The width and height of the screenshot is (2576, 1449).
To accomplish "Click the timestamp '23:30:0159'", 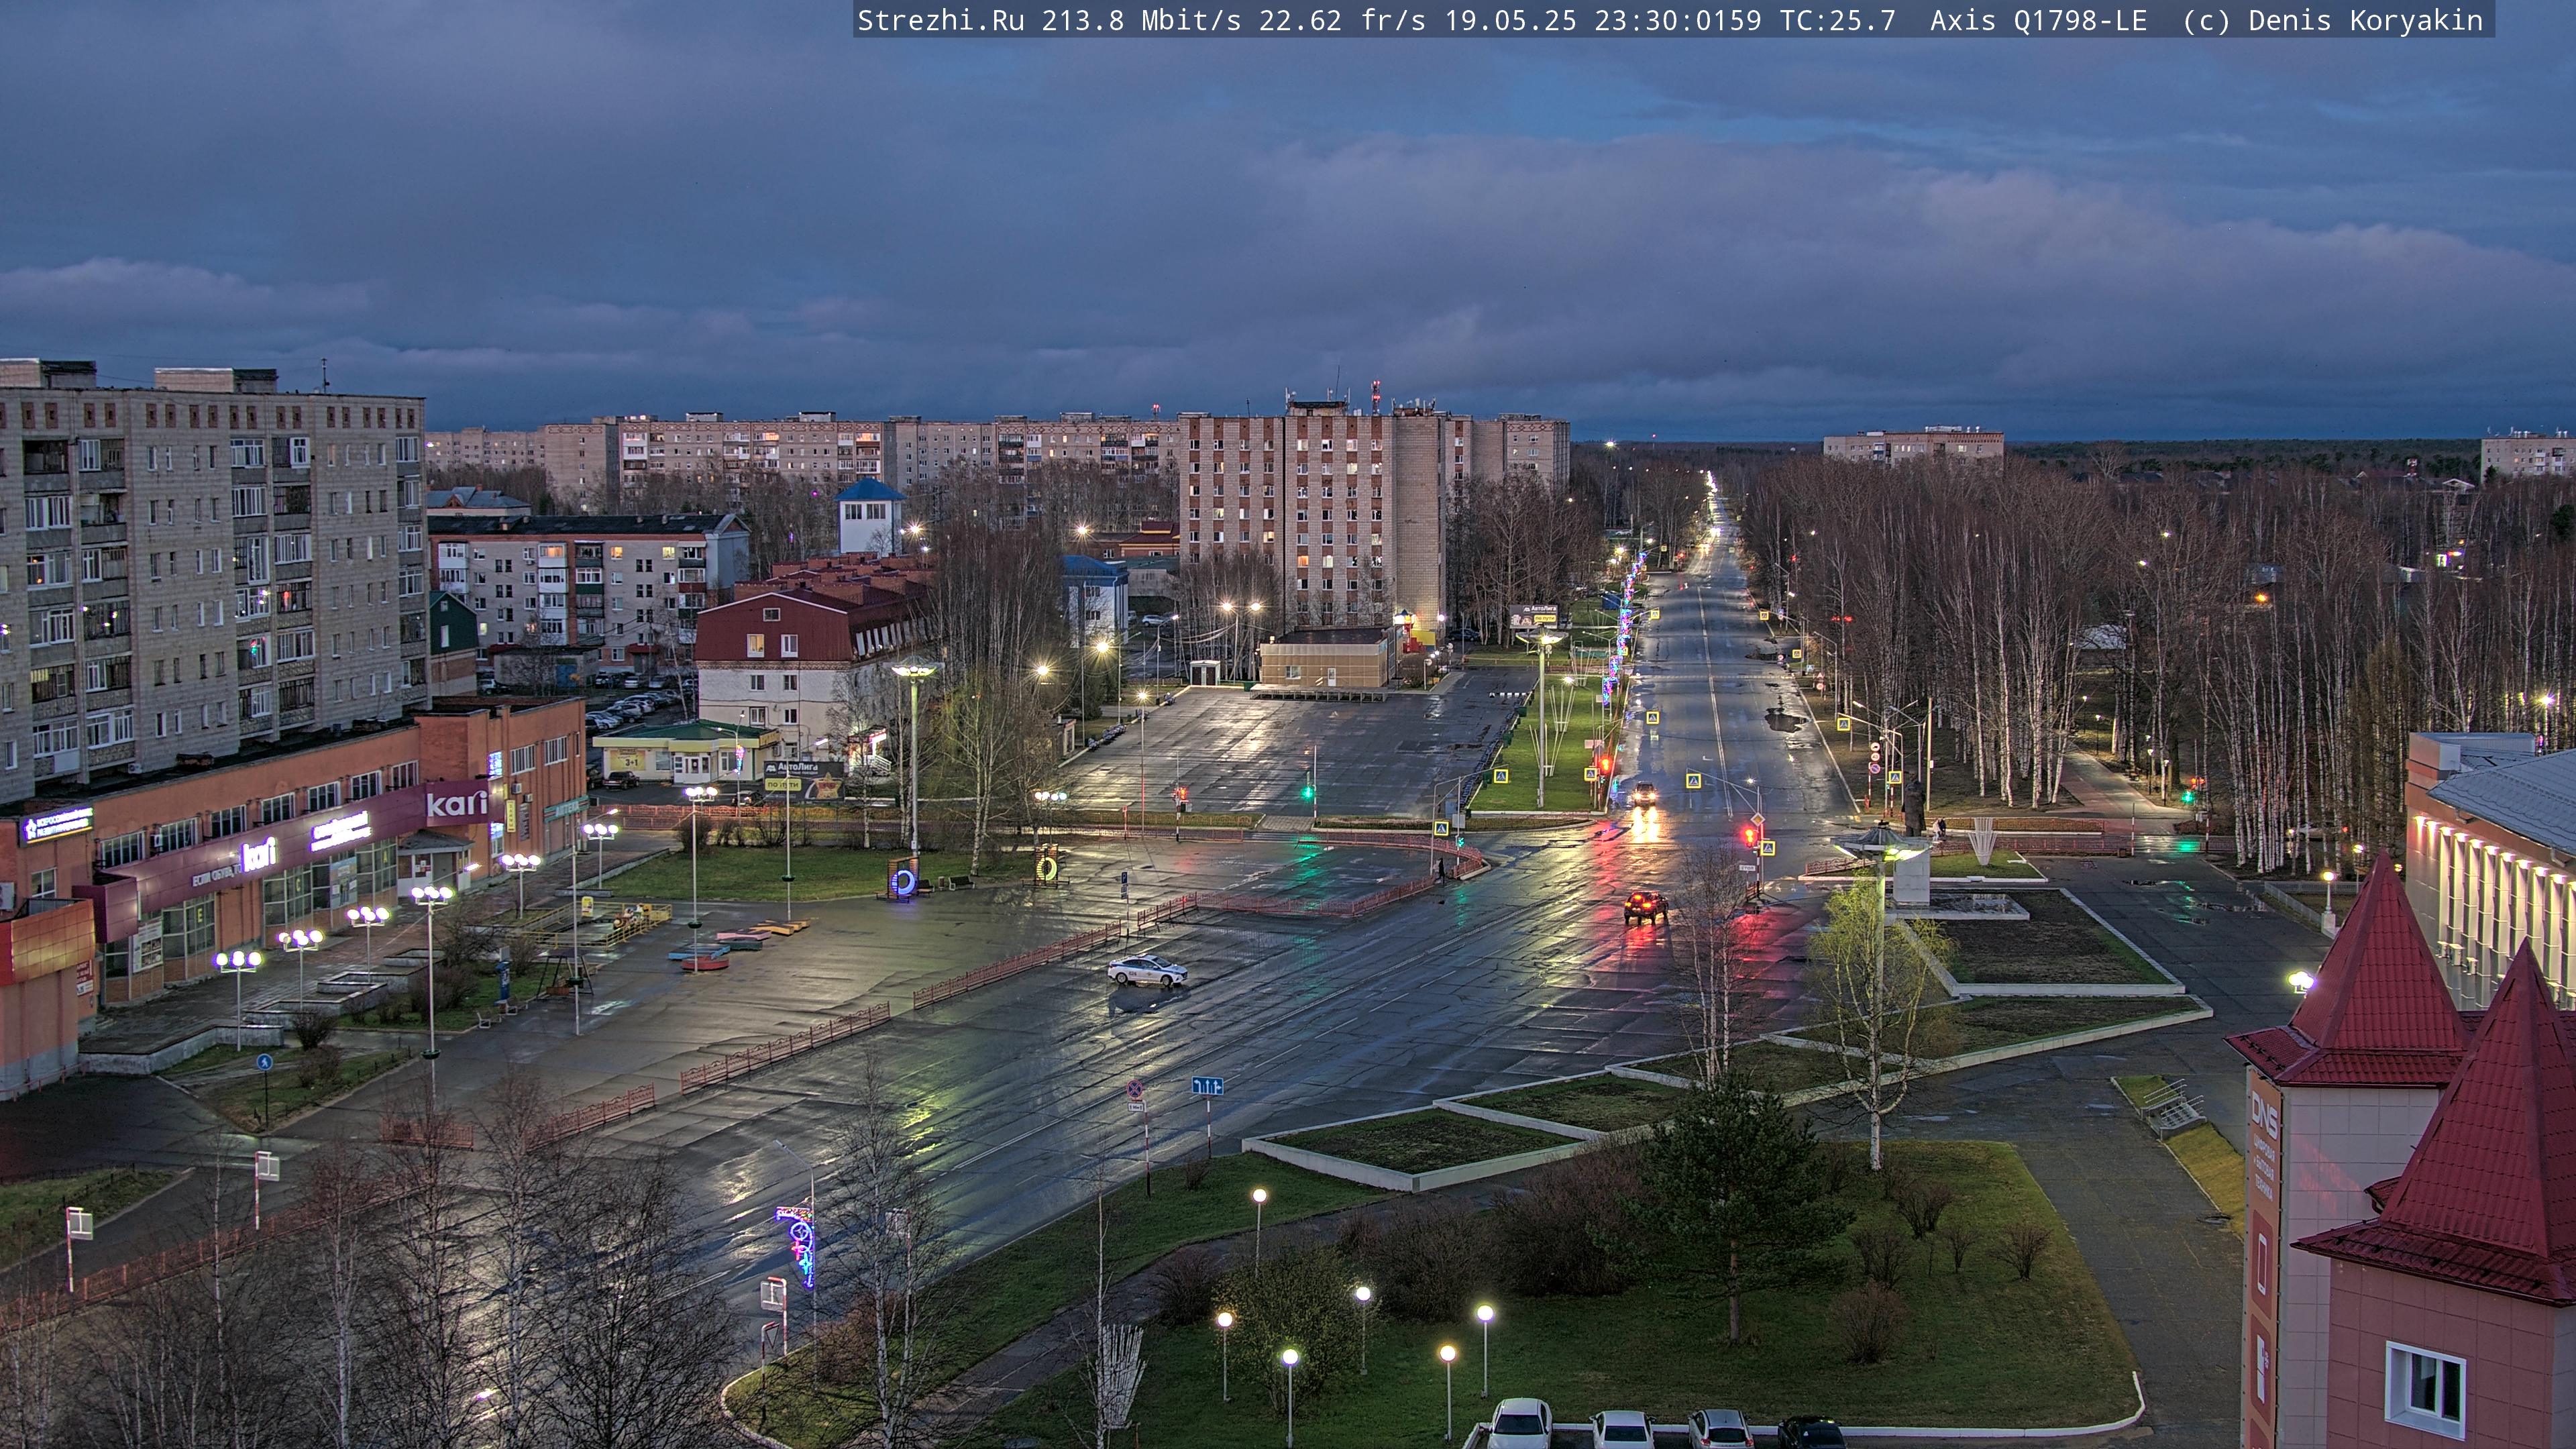I will 1677,21.
